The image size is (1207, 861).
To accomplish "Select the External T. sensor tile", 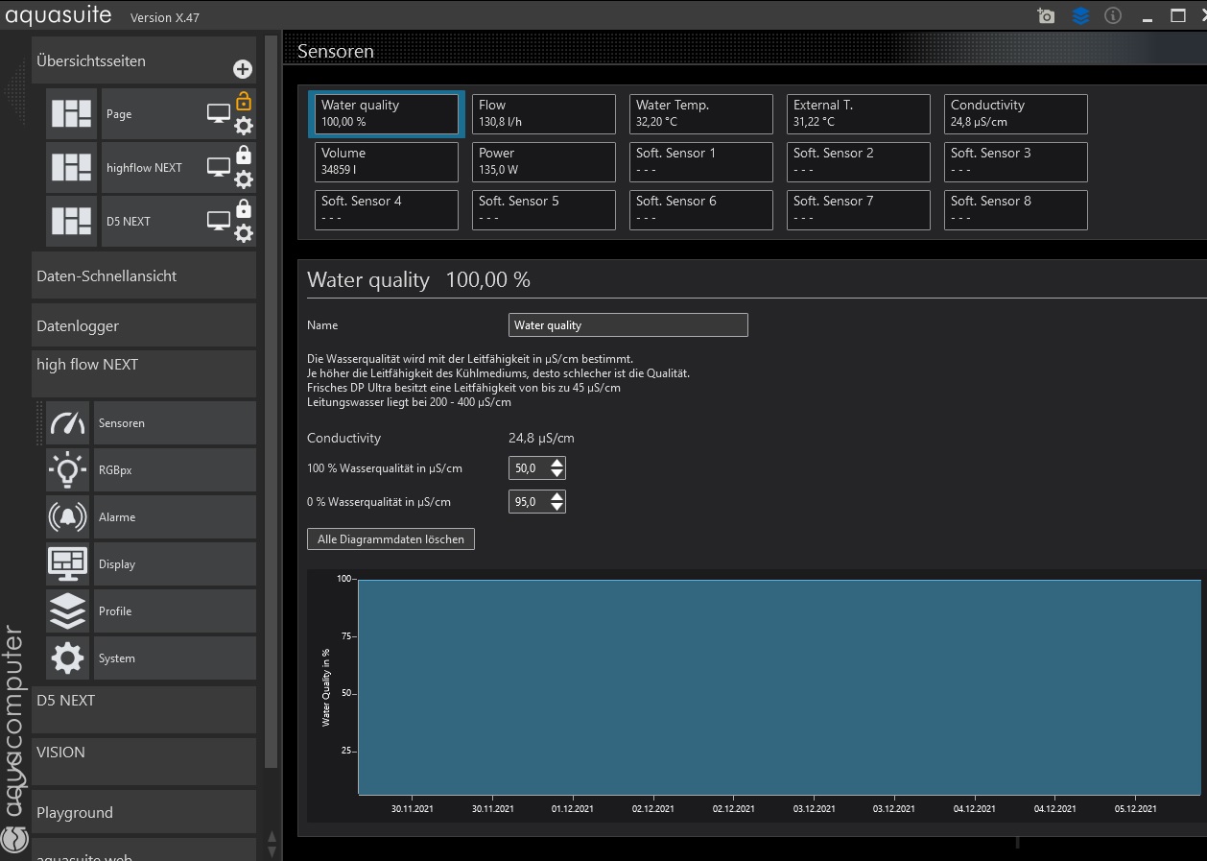I will coord(859,114).
